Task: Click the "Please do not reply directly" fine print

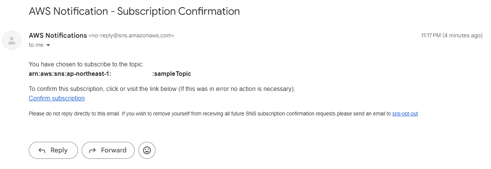Action: (x=210, y=114)
